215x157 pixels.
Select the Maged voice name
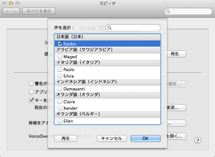(x=70, y=57)
